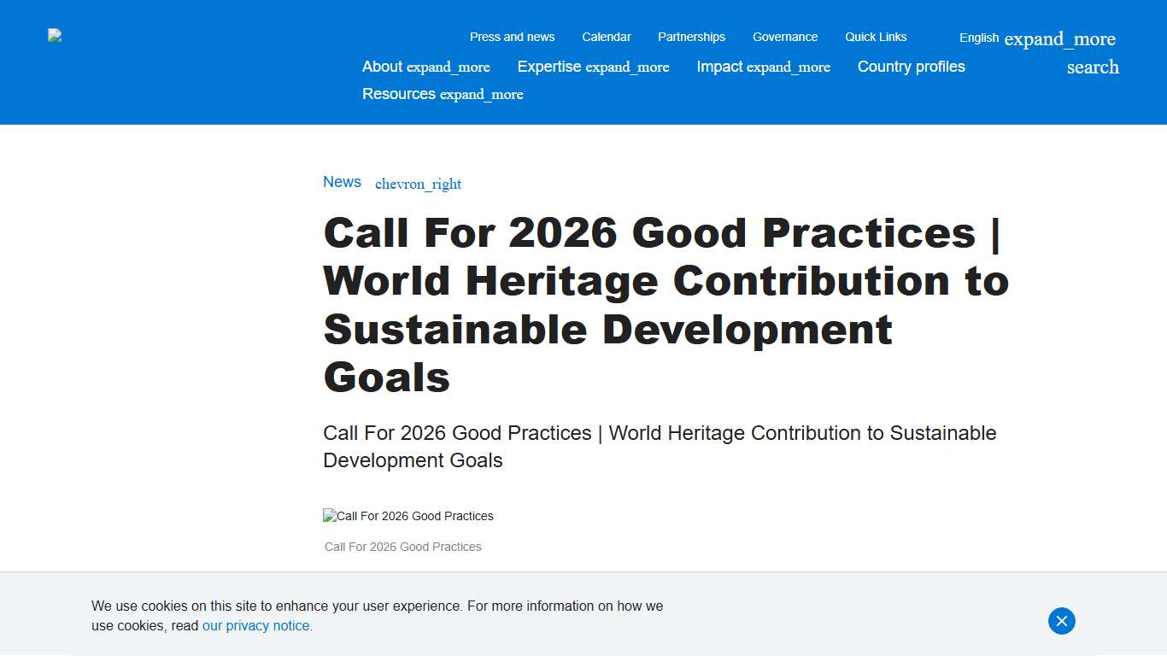
Task: Open our privacy notice link
Action: [x=256, y=625]
